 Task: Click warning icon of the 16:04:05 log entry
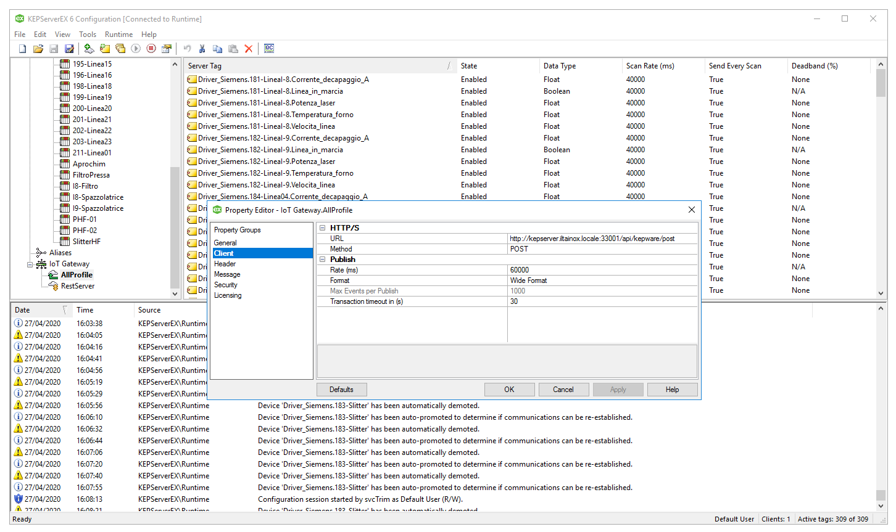[19, 335]
